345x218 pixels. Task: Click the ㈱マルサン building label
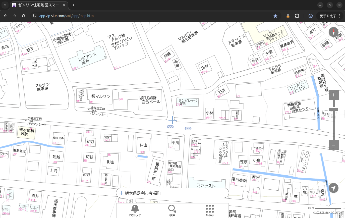click(x=101, y=96)
